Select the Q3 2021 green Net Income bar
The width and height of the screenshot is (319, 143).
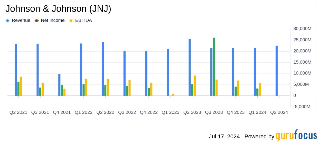(40, 92)
